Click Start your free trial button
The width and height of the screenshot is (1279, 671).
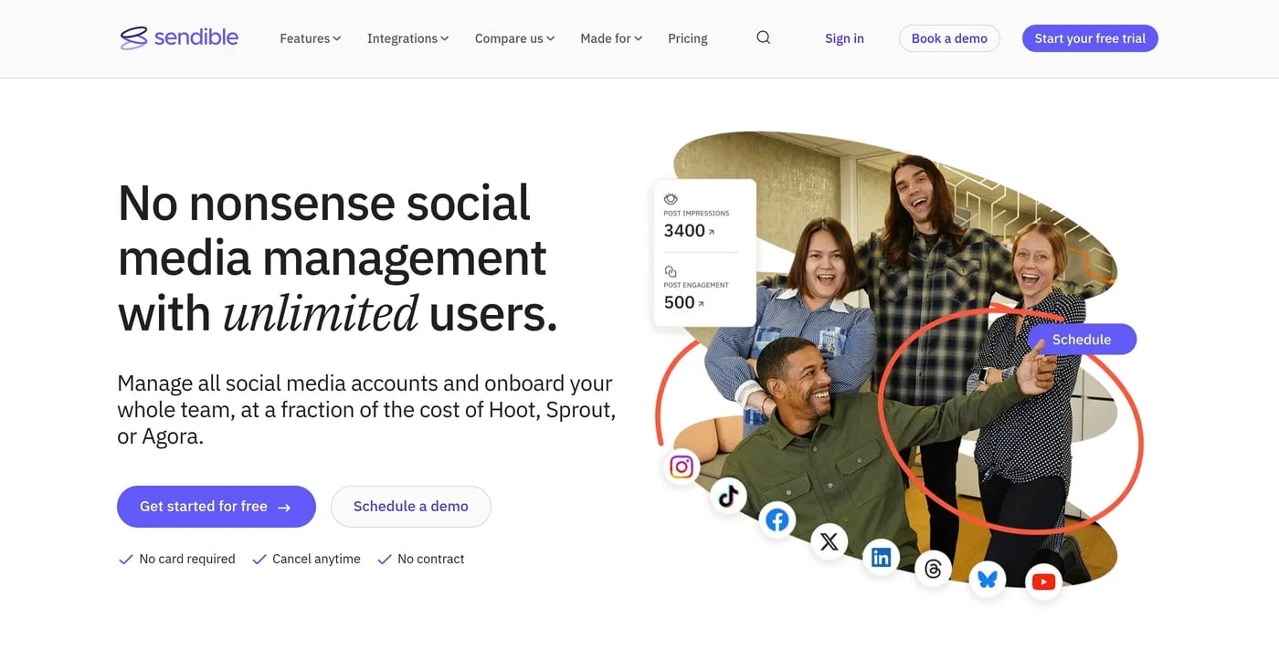tap(1090, 38)
